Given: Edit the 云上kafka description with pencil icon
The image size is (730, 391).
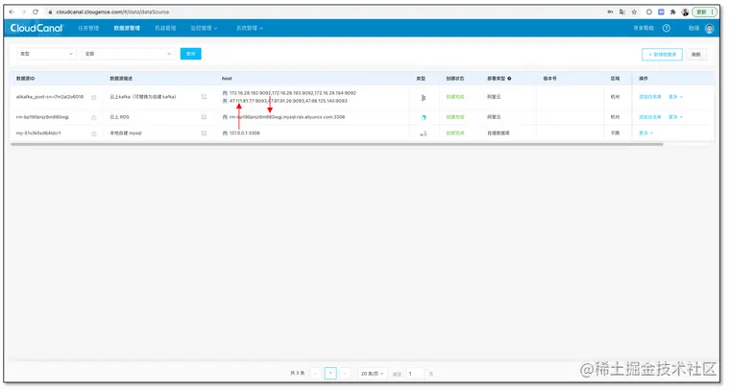Looking at the screenshot, I should [204, 97].
